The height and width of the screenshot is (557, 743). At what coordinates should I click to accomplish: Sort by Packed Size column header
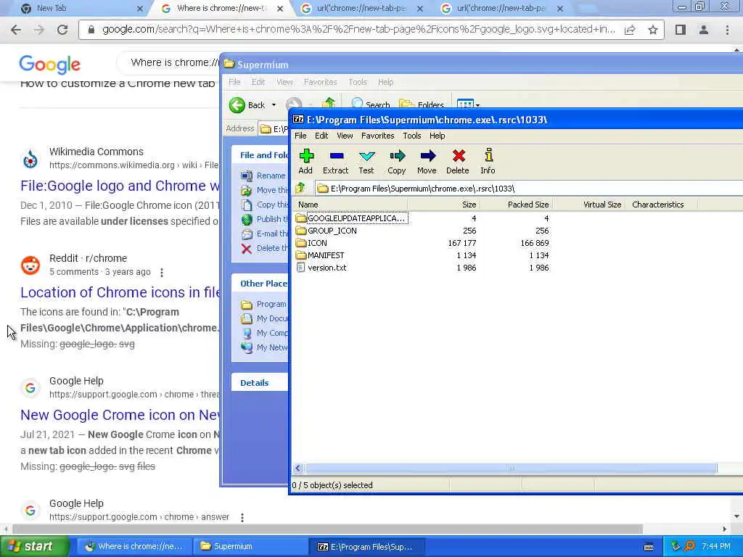(516, 205)
